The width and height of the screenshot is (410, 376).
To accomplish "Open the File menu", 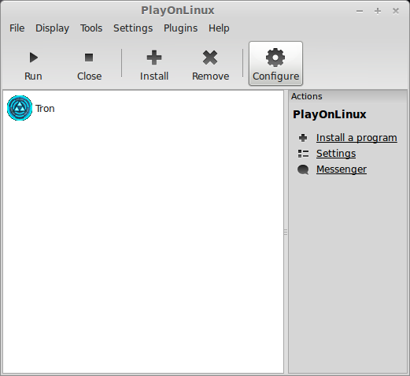I will tap(17, 28).
